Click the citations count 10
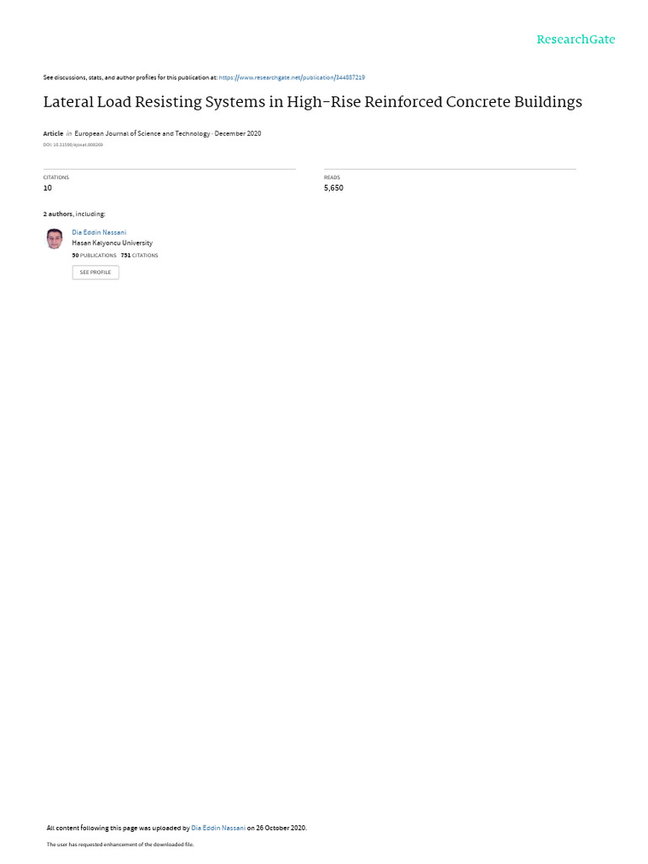 47,188
